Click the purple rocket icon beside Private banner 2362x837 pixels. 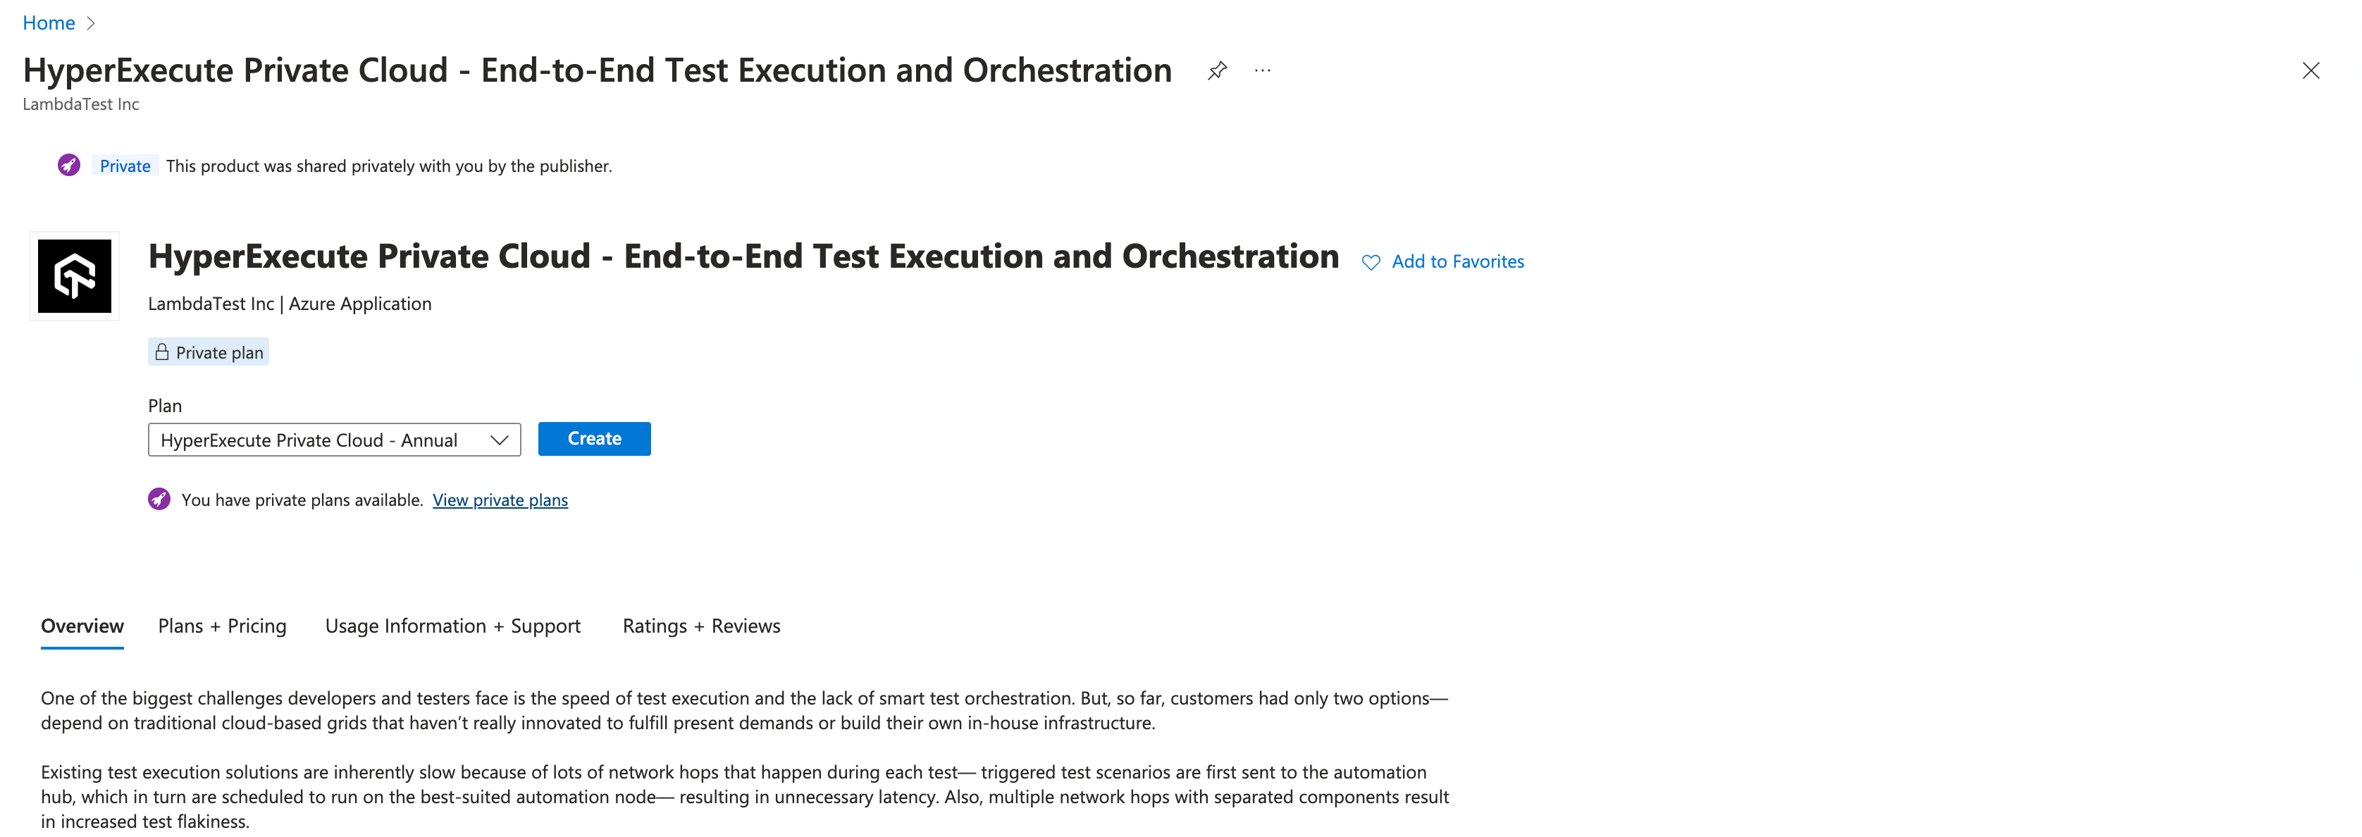click(69, 165)
